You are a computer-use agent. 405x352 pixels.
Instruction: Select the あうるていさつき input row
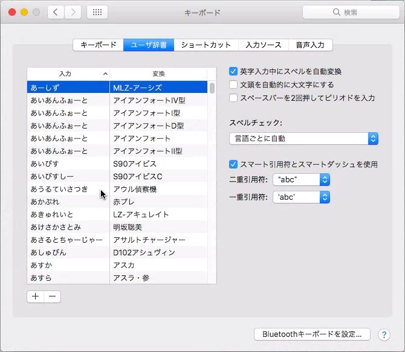[x=68, y=189]
